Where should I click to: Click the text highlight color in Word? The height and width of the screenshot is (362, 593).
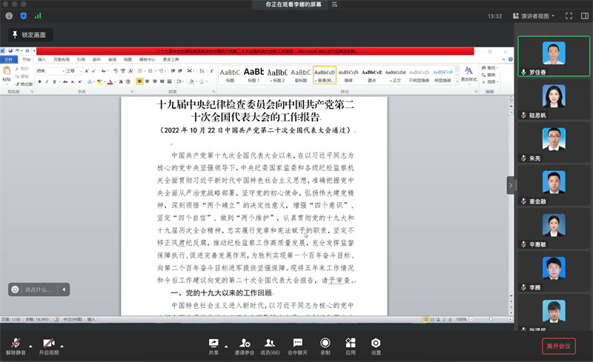pos(99,81)
